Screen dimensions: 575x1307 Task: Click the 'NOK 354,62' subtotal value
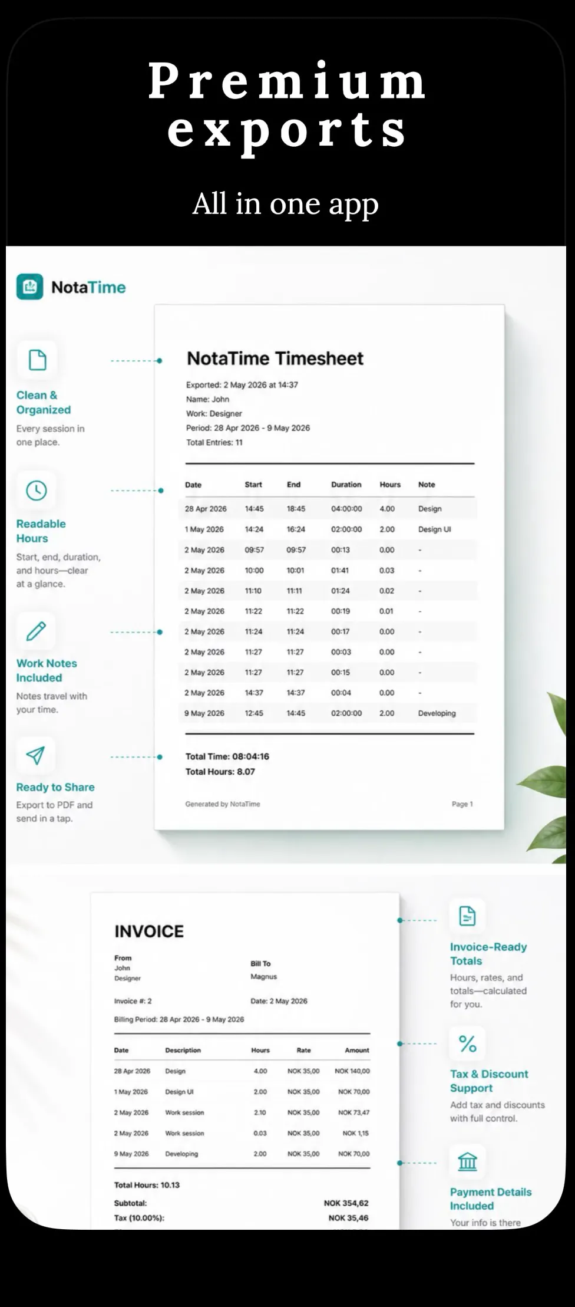pyautogui.click(x=346, y=1203)
